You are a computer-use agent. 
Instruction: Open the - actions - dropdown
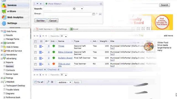coord(64,82)
